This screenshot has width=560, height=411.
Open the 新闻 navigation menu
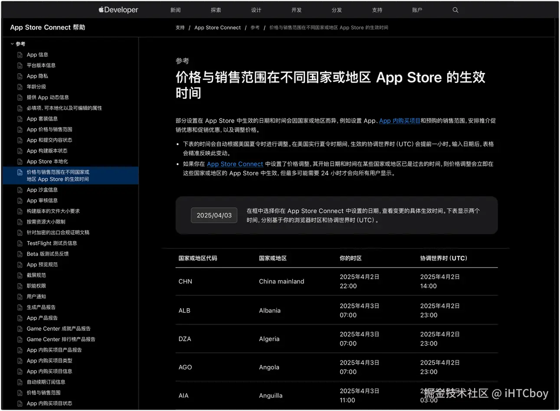click(x=175, y=10)
